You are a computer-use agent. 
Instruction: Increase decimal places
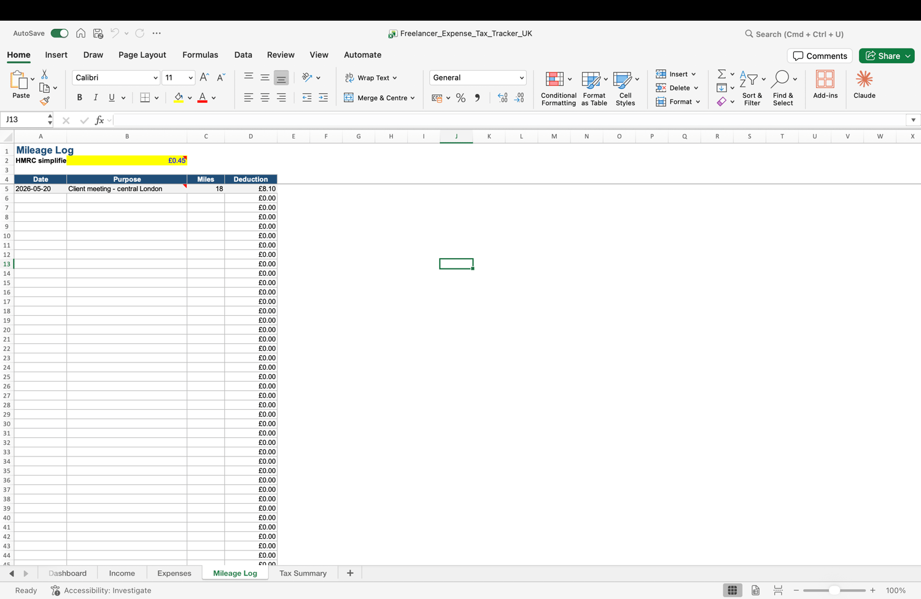click(503, 98)
